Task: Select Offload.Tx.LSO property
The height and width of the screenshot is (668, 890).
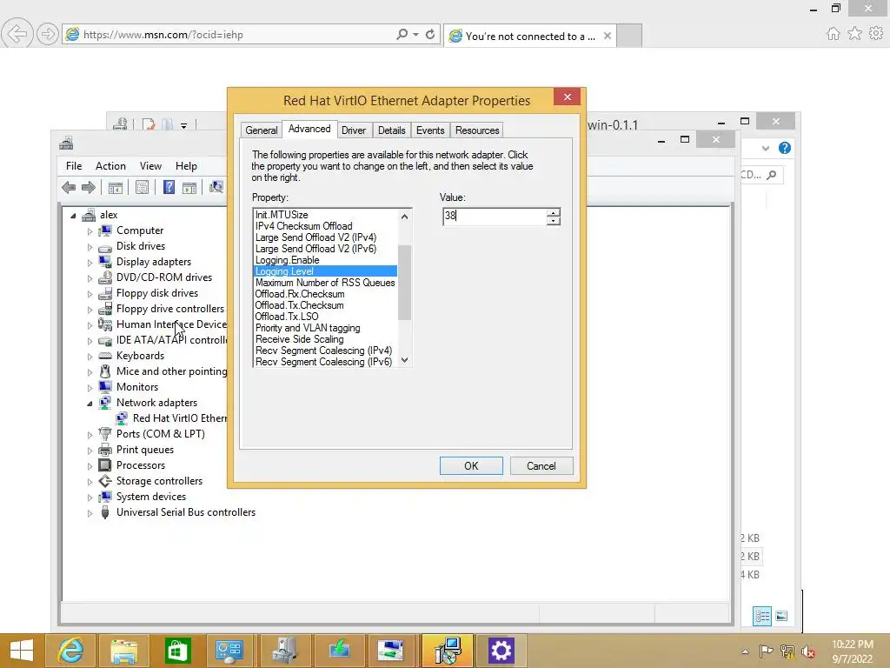Action: (325, 317)
